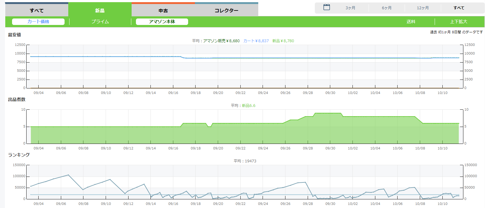Set the period to 3ヶ月

tap(350, 8)
